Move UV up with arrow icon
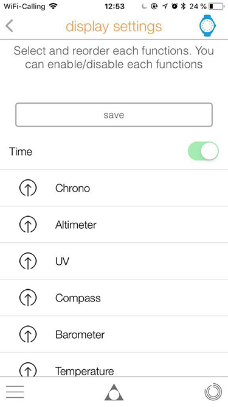This screenshot has width=228, height=407. click(28, 261)
